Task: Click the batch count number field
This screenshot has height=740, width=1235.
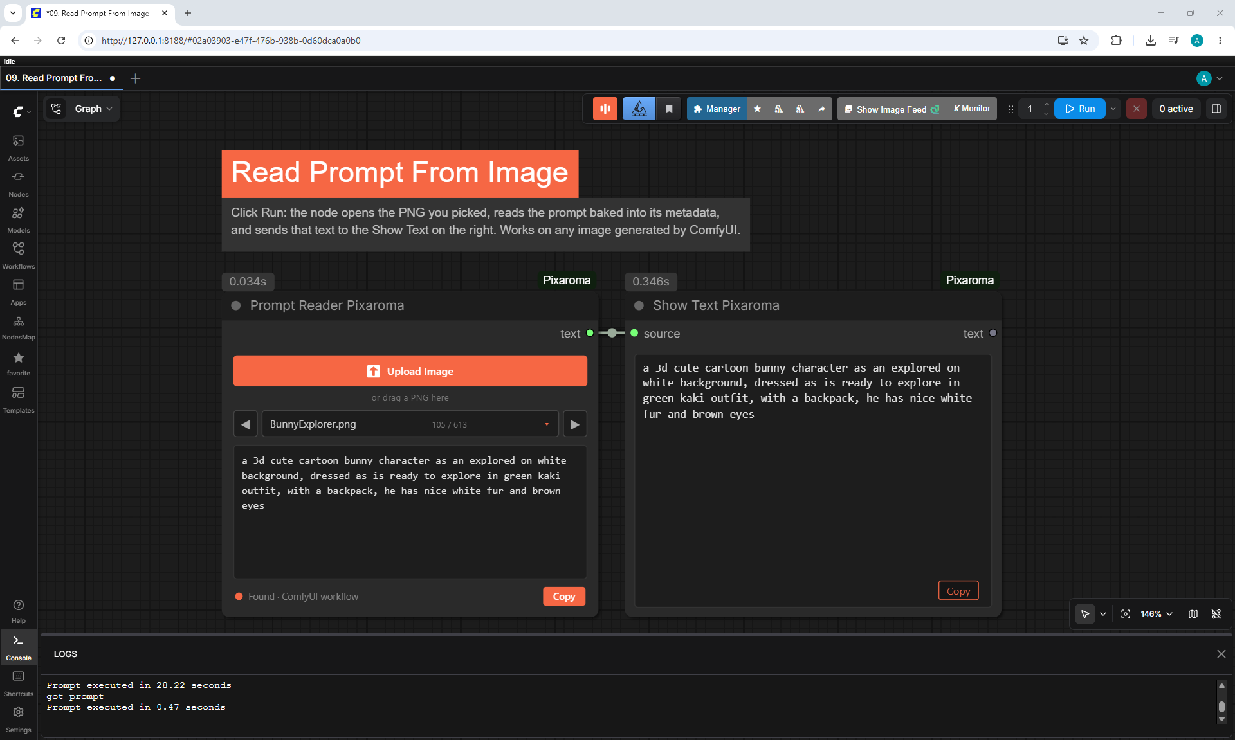Action: click(1030, 109)
